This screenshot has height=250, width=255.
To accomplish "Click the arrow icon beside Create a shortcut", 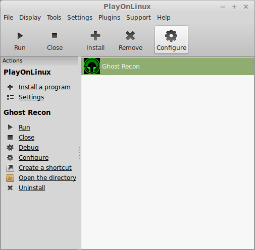I will click(10, 168).
